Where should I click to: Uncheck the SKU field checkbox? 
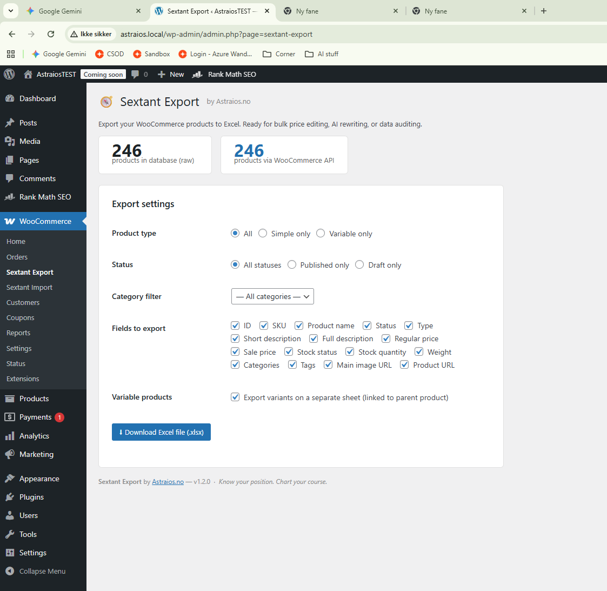264,326
